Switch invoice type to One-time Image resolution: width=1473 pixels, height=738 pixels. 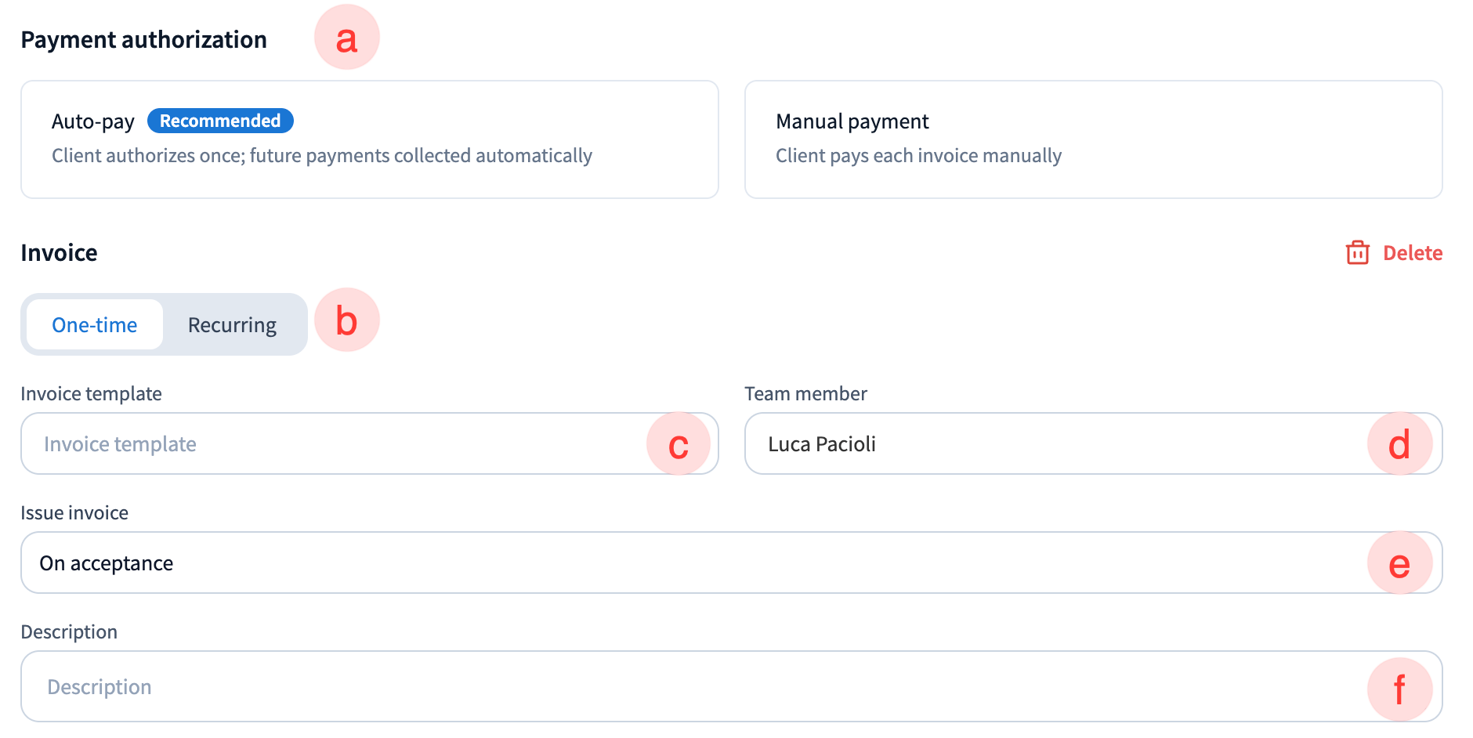click(95, 325)
